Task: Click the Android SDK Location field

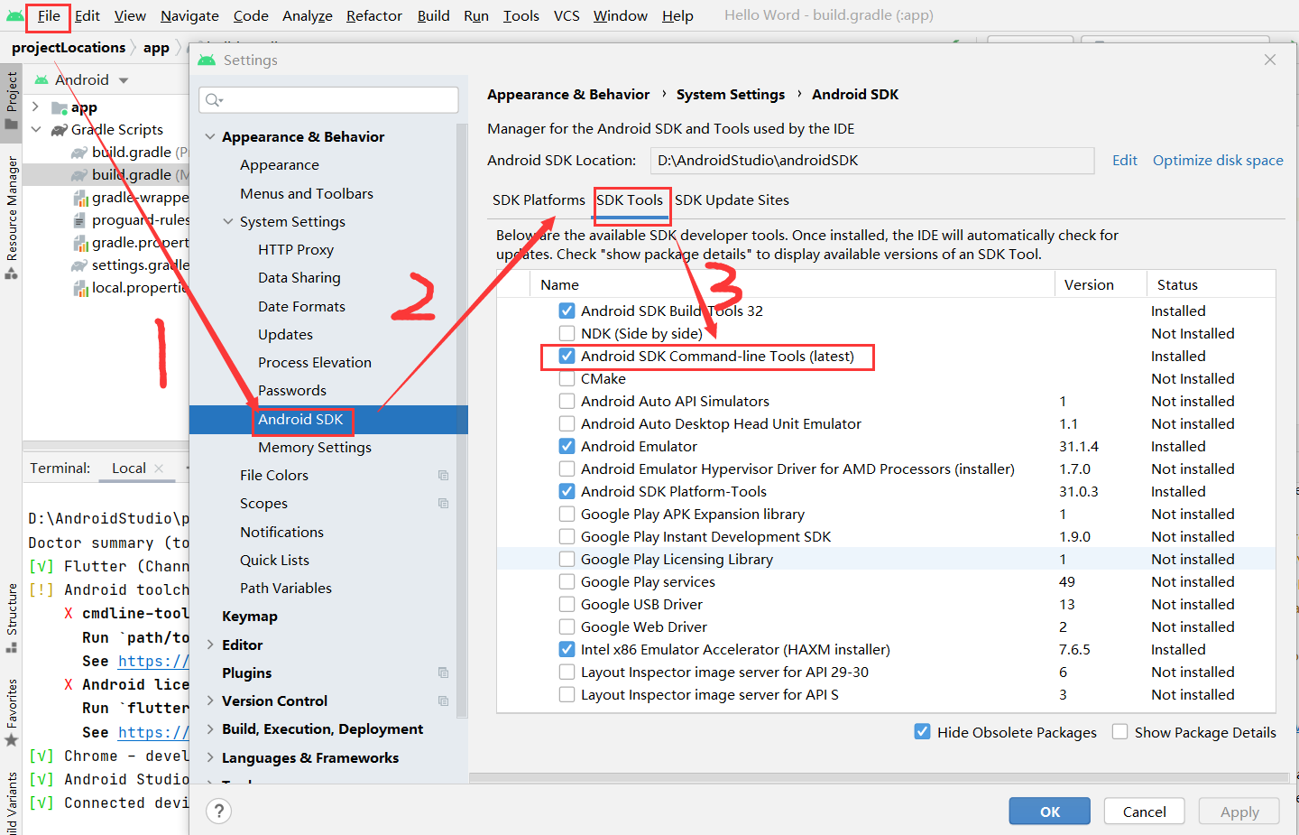Action: 872,161
